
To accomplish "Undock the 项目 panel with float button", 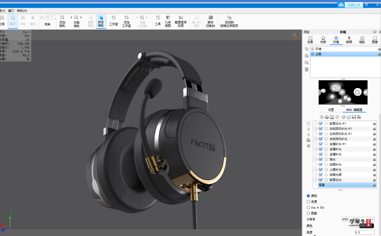I will (x=375, y=32).
